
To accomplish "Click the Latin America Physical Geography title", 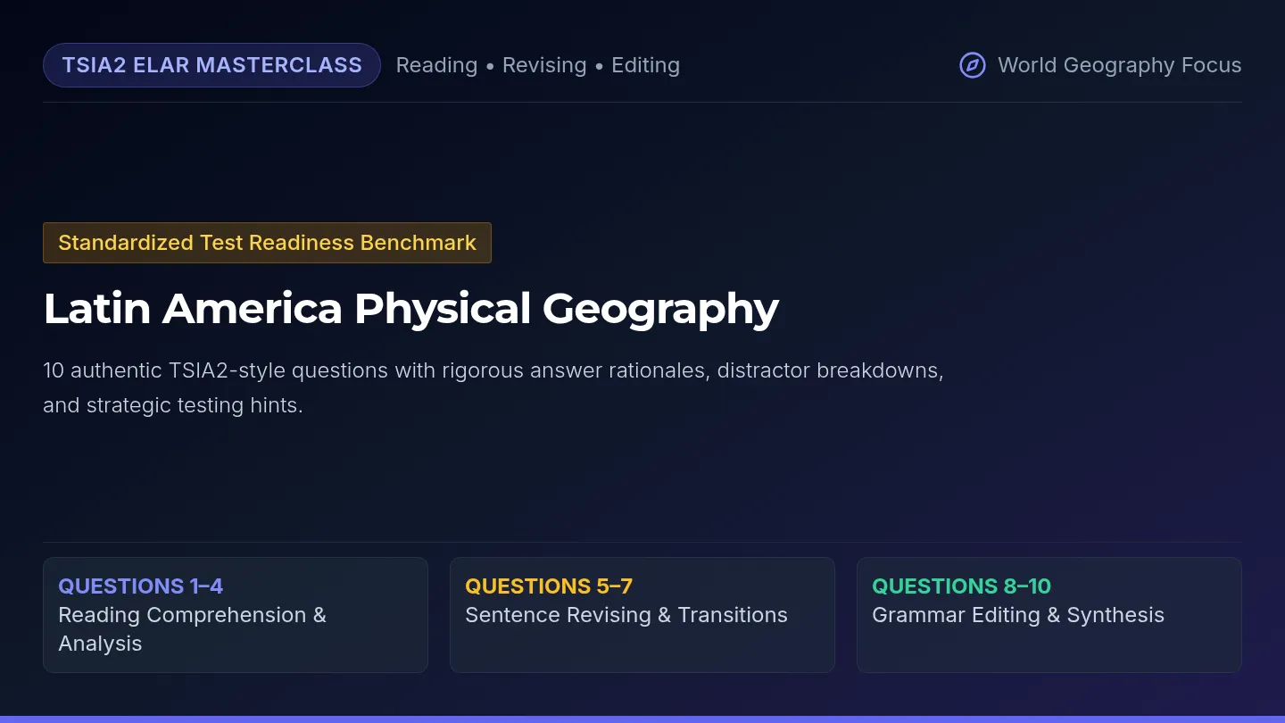I will (x=410, y=309).
